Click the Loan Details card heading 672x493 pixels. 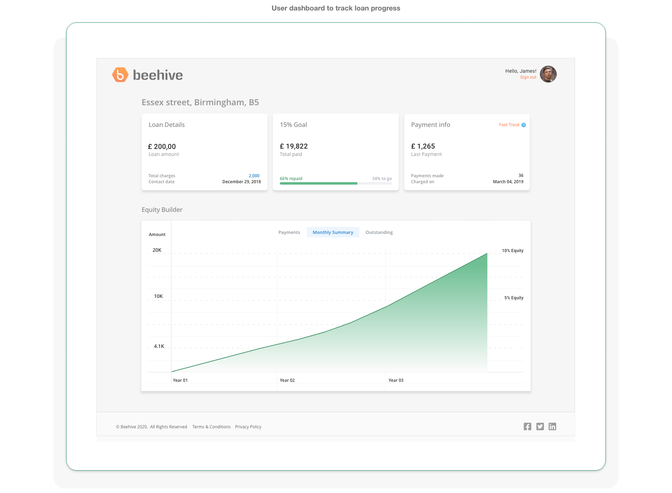(x=167, y=125)
